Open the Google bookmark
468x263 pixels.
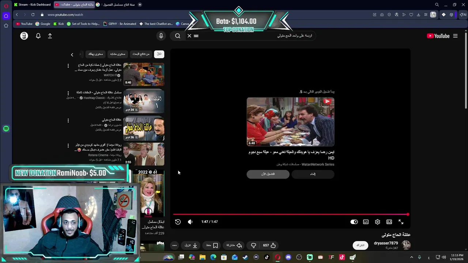(x=43, y=24)
